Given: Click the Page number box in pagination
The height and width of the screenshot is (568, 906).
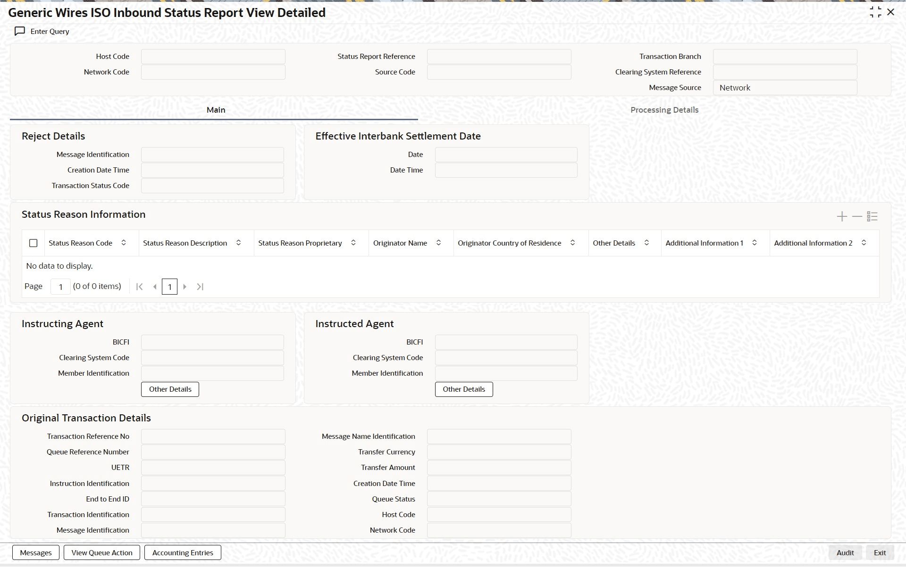Looking at the screenshot, I should click(x=60, y=287).
